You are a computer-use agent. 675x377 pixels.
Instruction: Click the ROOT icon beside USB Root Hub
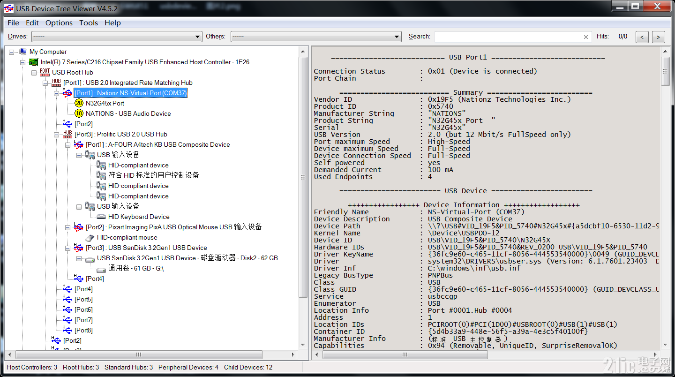45,72
